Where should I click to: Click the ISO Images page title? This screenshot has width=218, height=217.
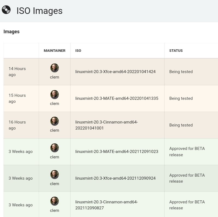click(40, 11)
